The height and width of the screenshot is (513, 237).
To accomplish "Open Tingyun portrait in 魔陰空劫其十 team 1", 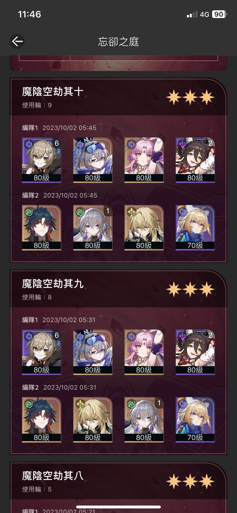I will pos(195,160).
